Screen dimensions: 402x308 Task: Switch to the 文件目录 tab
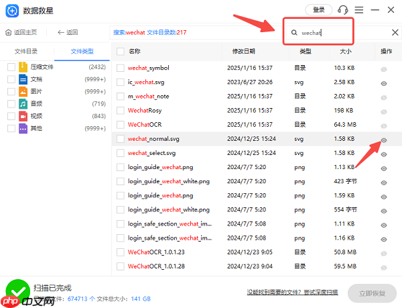tap(26, 51)
